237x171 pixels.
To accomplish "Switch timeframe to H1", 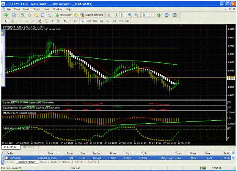I will pos(102,21).
